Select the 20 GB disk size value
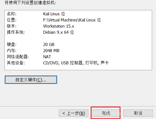Screen dimensions: 156x119 (x=49, y=45)
